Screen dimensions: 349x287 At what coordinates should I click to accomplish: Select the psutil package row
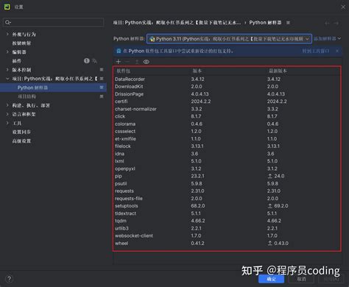(227, 183)
